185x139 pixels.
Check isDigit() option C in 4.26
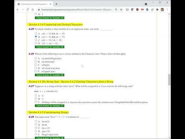coord(36,64)
